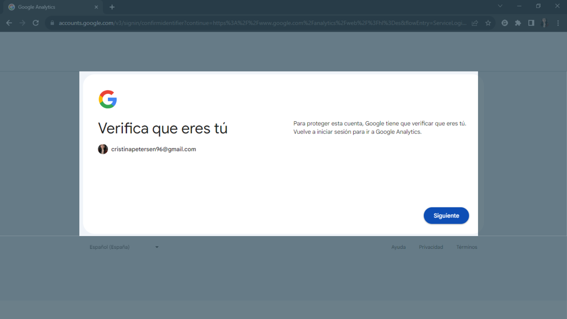The width and height of the screenshot is (567, 319).
Task: Minimize the Chrome window
Action: (x=519, y=6)
